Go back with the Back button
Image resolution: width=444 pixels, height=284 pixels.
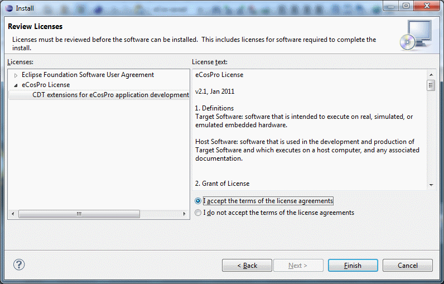coord(247,266)
